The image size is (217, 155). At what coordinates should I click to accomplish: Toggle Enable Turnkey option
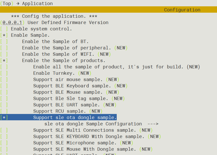pyautogui.click(x=4, y=73)
